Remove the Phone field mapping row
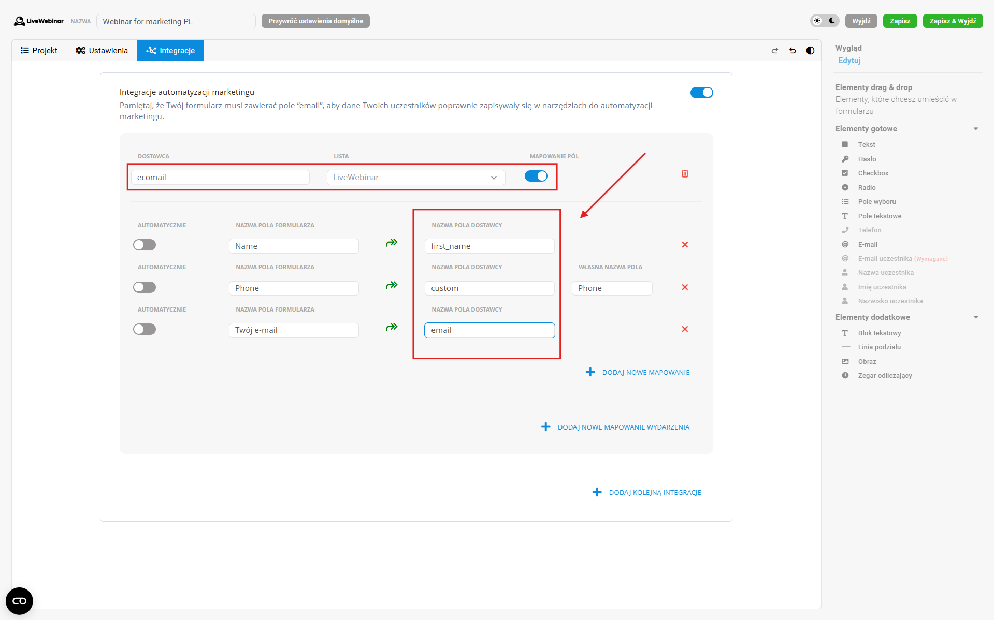This screenshot has height=620, width=994. click(x=685, y=287)
